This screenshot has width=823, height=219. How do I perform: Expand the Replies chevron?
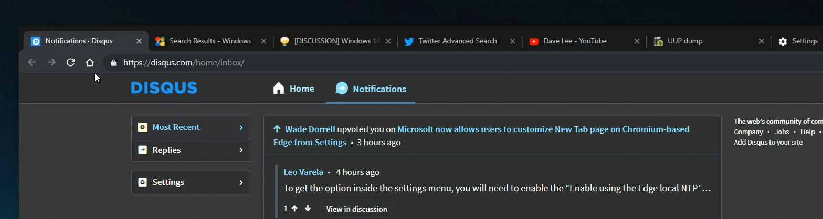241,150
